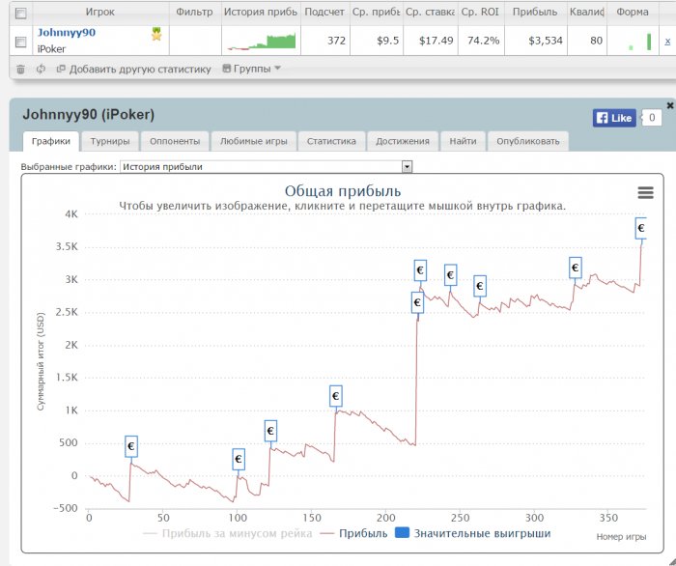
Task: Open the chart hamburger menu
Action: click(x=645, y=193)
